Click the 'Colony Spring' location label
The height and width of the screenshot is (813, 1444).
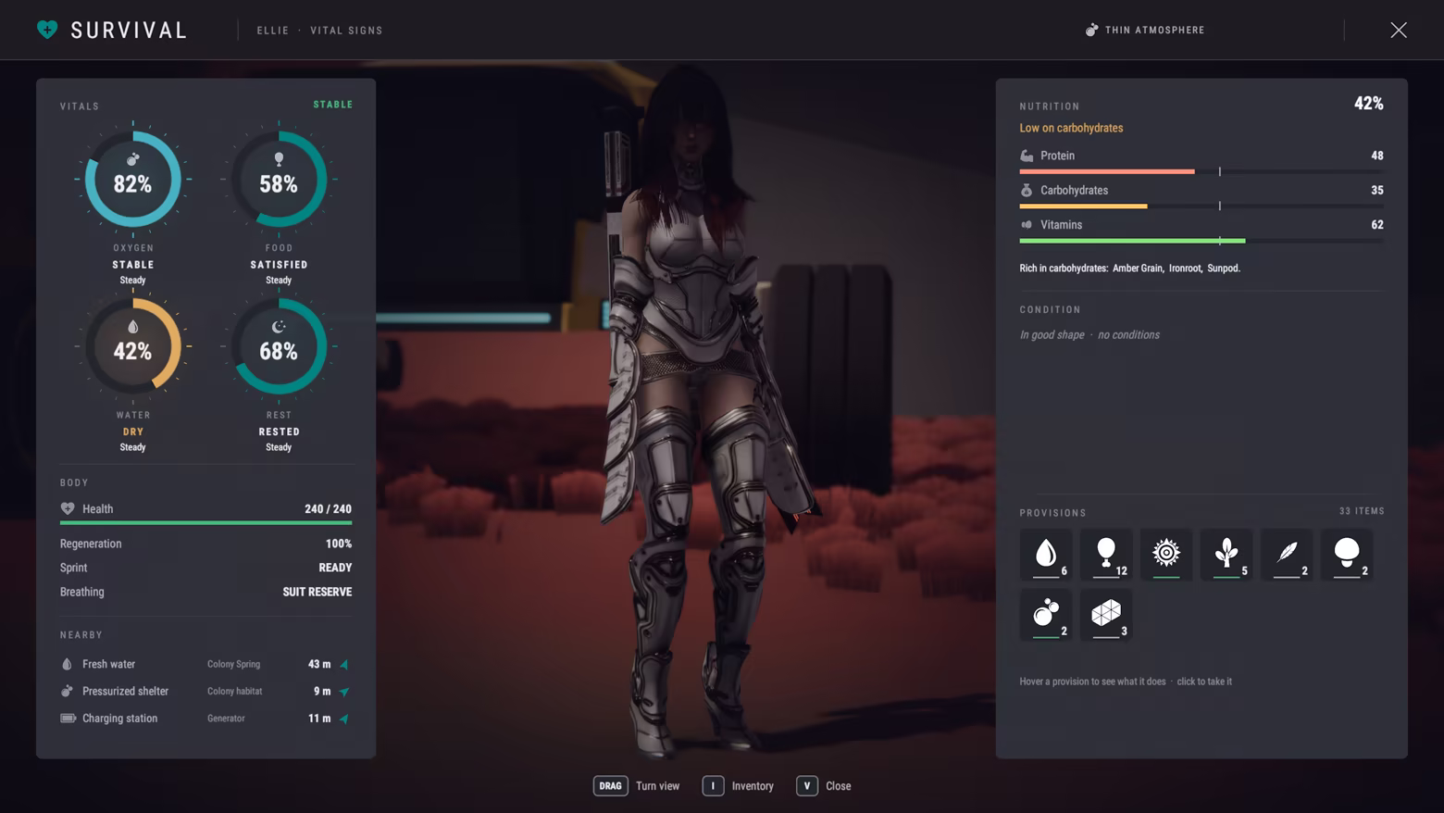pyautogui.click(x=233, y=664)
